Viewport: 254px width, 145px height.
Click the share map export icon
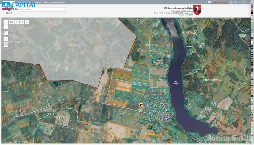tap(22, 22)
